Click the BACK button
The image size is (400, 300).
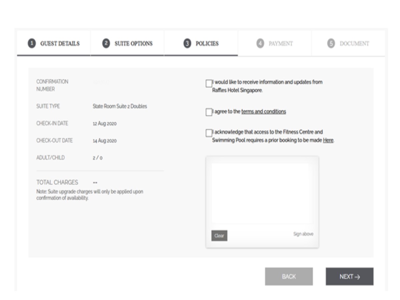(289, 277)
